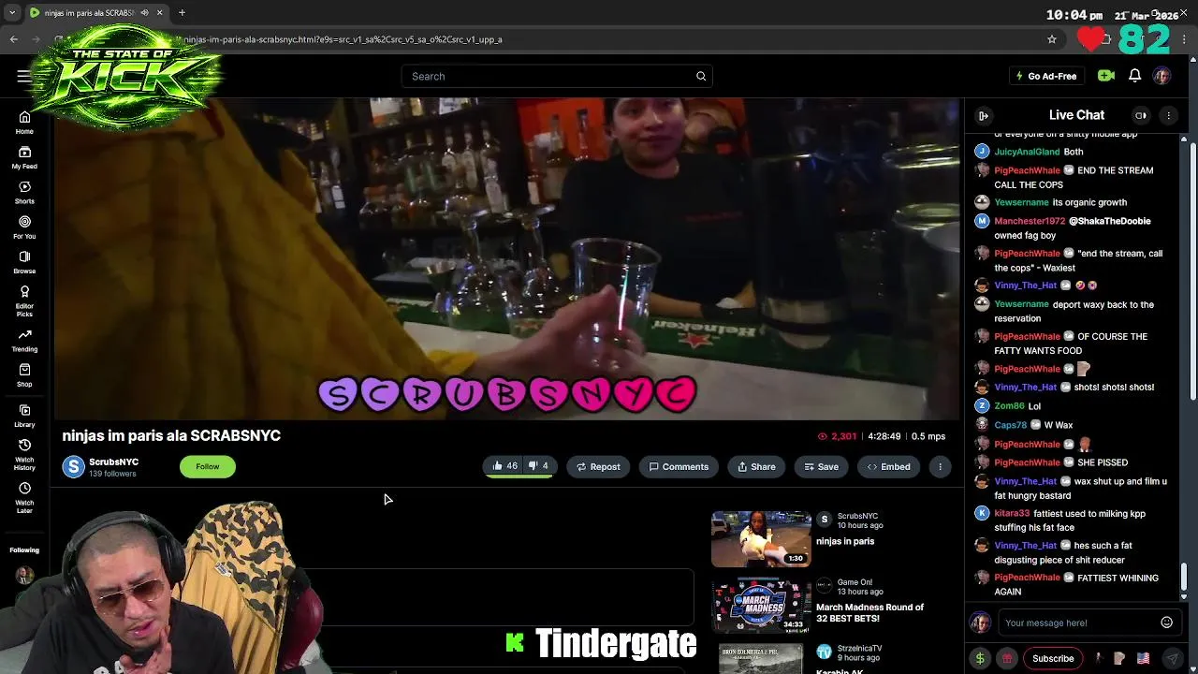Save the video to a playlist
This screenshot has height=674, width=1198.
coord(822,466)
